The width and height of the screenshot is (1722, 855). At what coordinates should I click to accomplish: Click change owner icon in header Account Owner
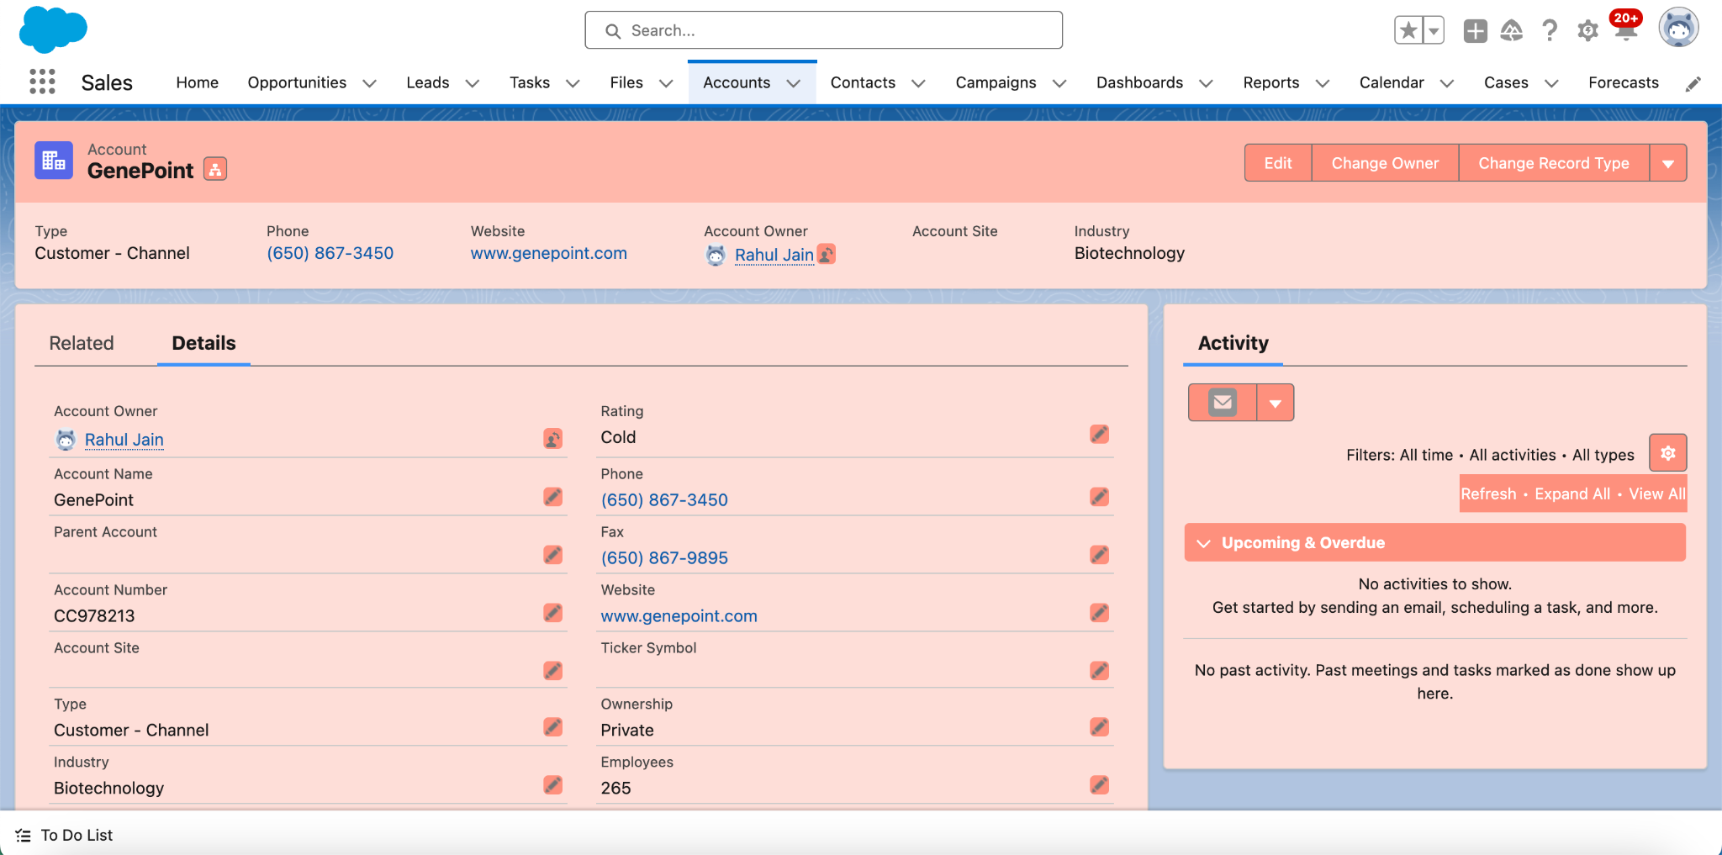pyautogui.click(x=827, y=254)
